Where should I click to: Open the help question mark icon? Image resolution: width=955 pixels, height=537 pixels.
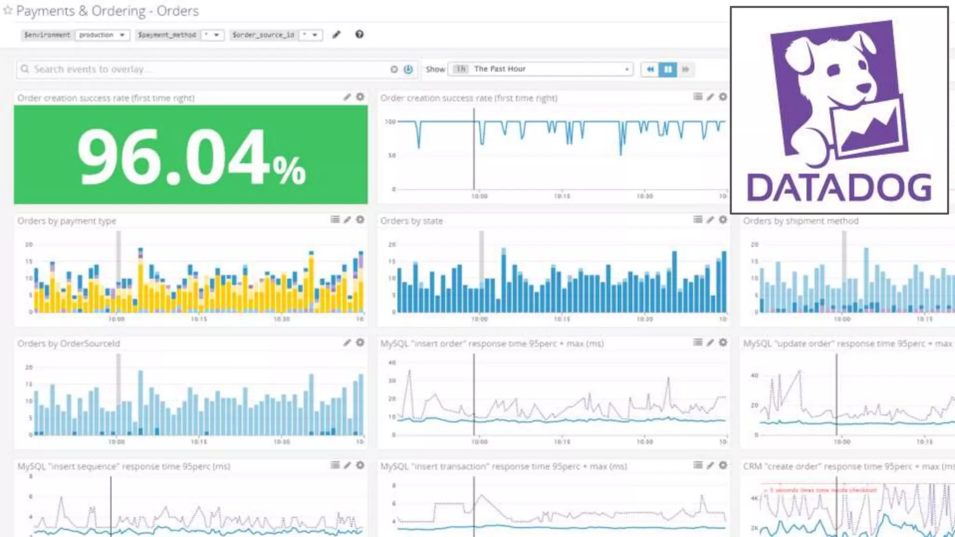tap(359, 34)
